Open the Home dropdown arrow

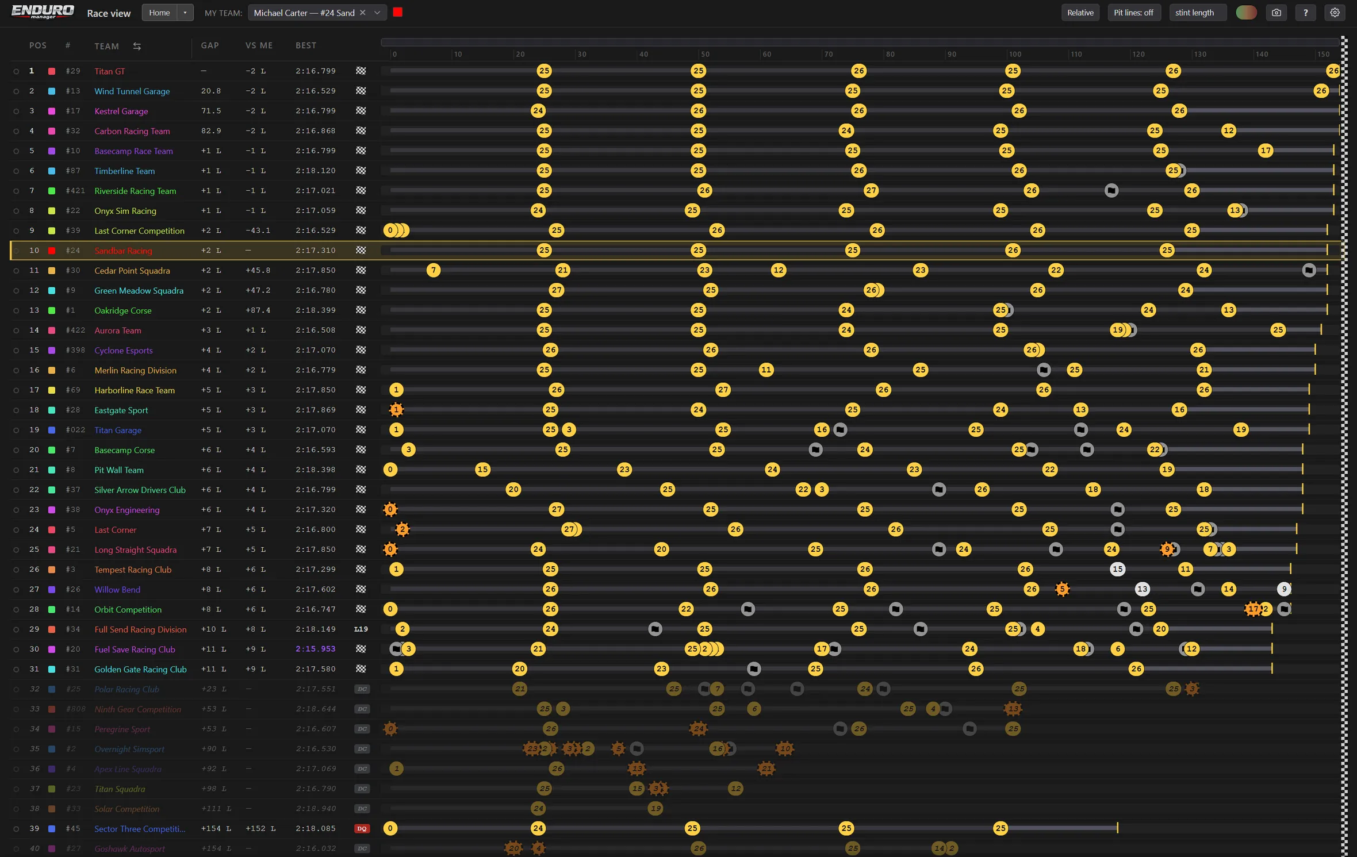pos(185,13)
